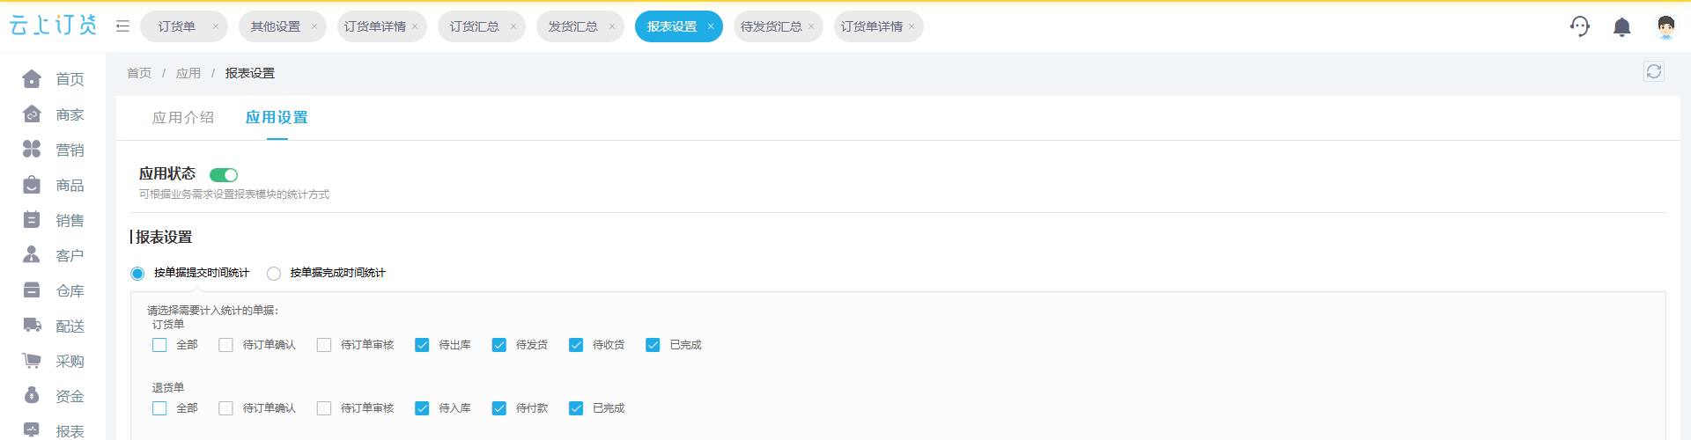The width and height of the screenshot is (1691, 440).
Task: Check 待订单审核 under 退货单
Action: 324,408
